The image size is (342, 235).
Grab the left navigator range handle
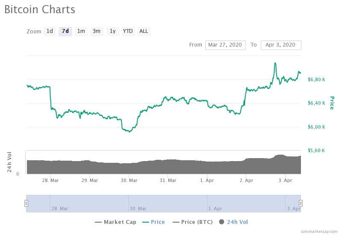[x=26, y=203]
